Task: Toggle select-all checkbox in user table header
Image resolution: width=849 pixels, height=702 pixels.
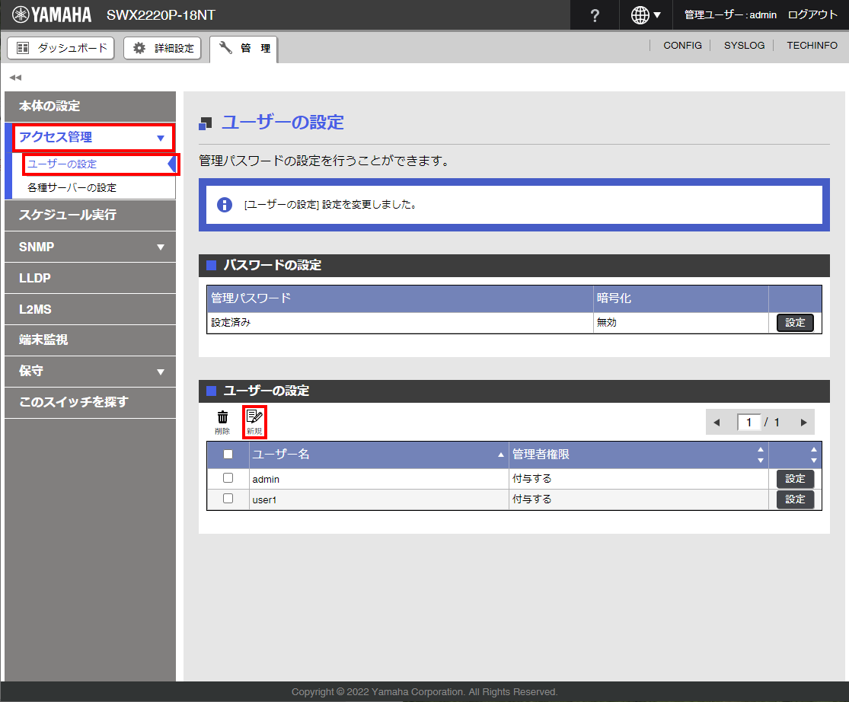Action: point(228,455)
